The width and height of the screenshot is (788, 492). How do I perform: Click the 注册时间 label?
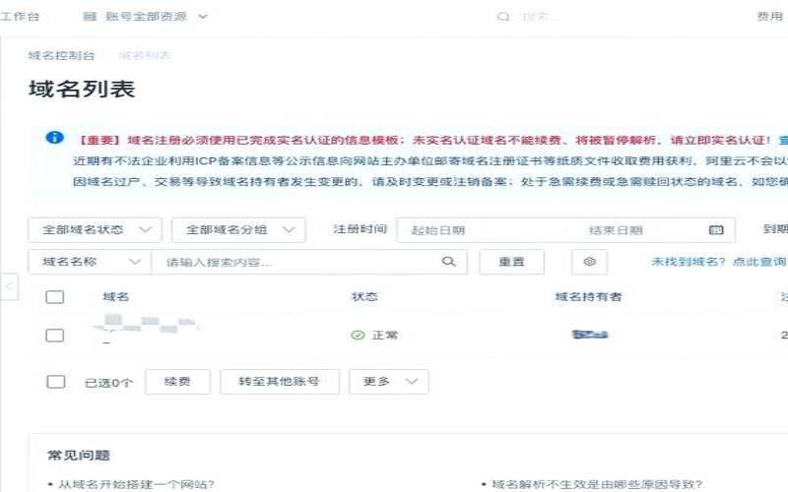pyautogui.click(x=360, y=229)
